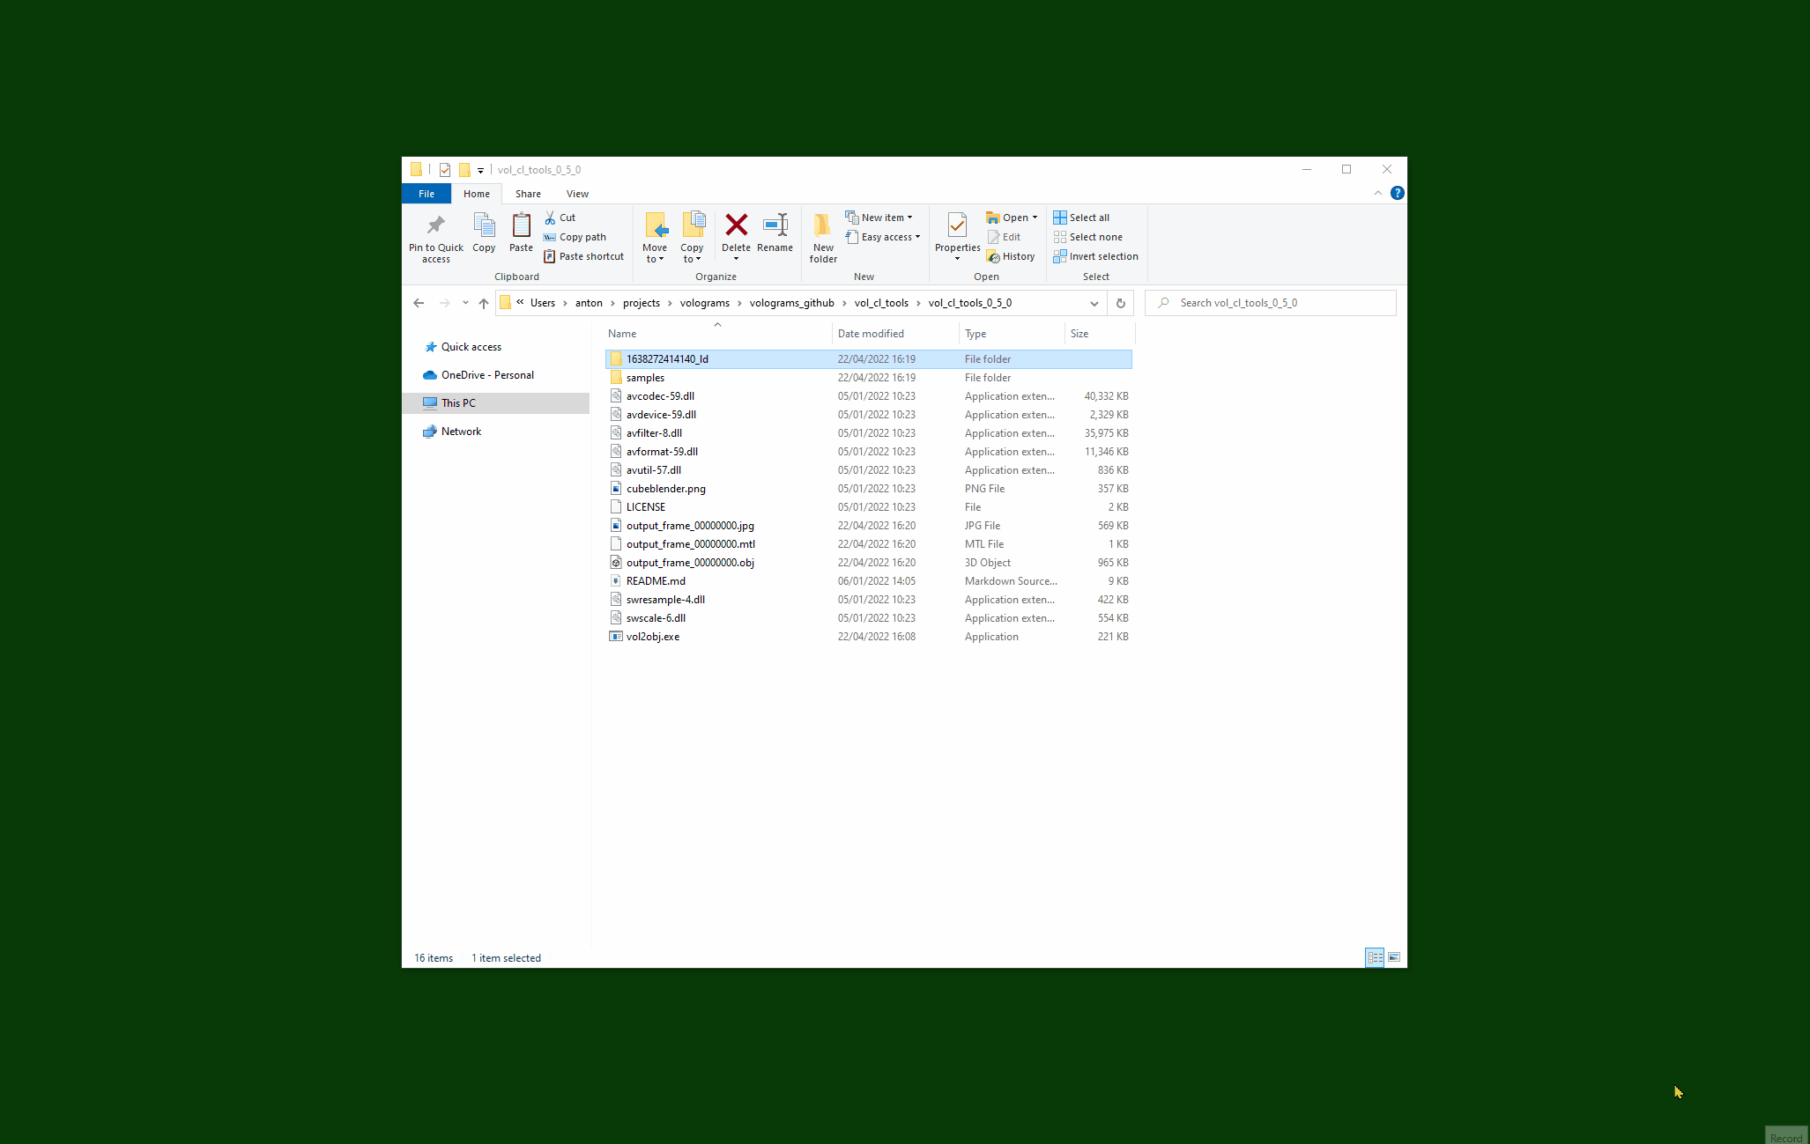
Task: Open the View ribbon tab
Action: [x=577, y=194]
